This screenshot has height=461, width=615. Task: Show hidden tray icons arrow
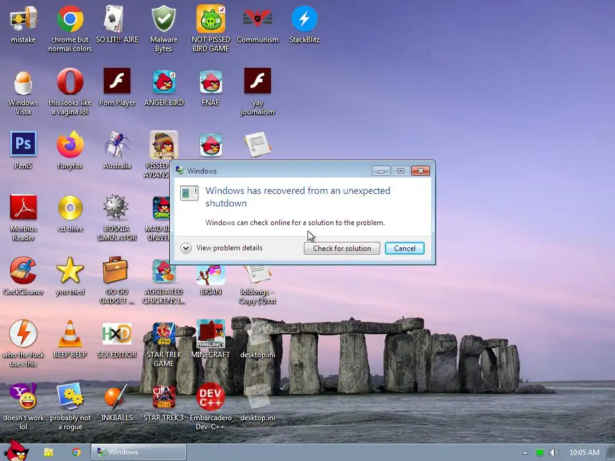525,453
